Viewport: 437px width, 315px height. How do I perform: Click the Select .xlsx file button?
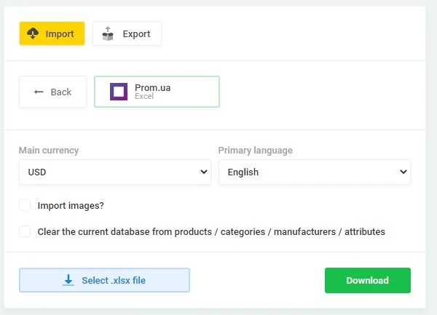(104, 280)
